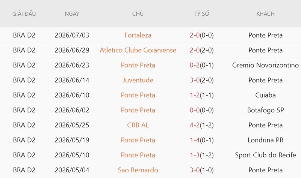Select away team Gremio Novorizontino

(x=265, y=65)
